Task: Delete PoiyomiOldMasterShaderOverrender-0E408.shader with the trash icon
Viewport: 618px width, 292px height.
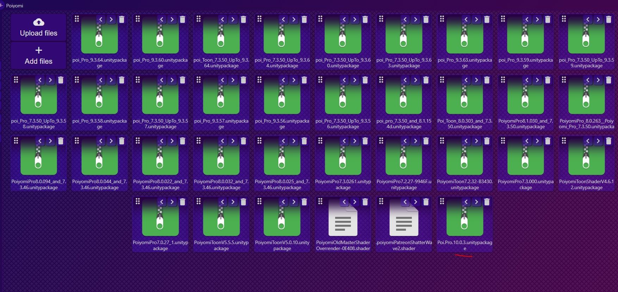Action: (x=365, y=202)
